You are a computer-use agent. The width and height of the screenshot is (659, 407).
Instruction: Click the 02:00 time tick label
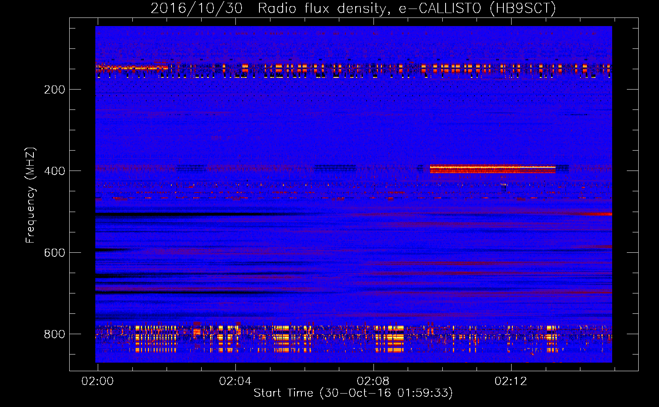coord(98,381)
